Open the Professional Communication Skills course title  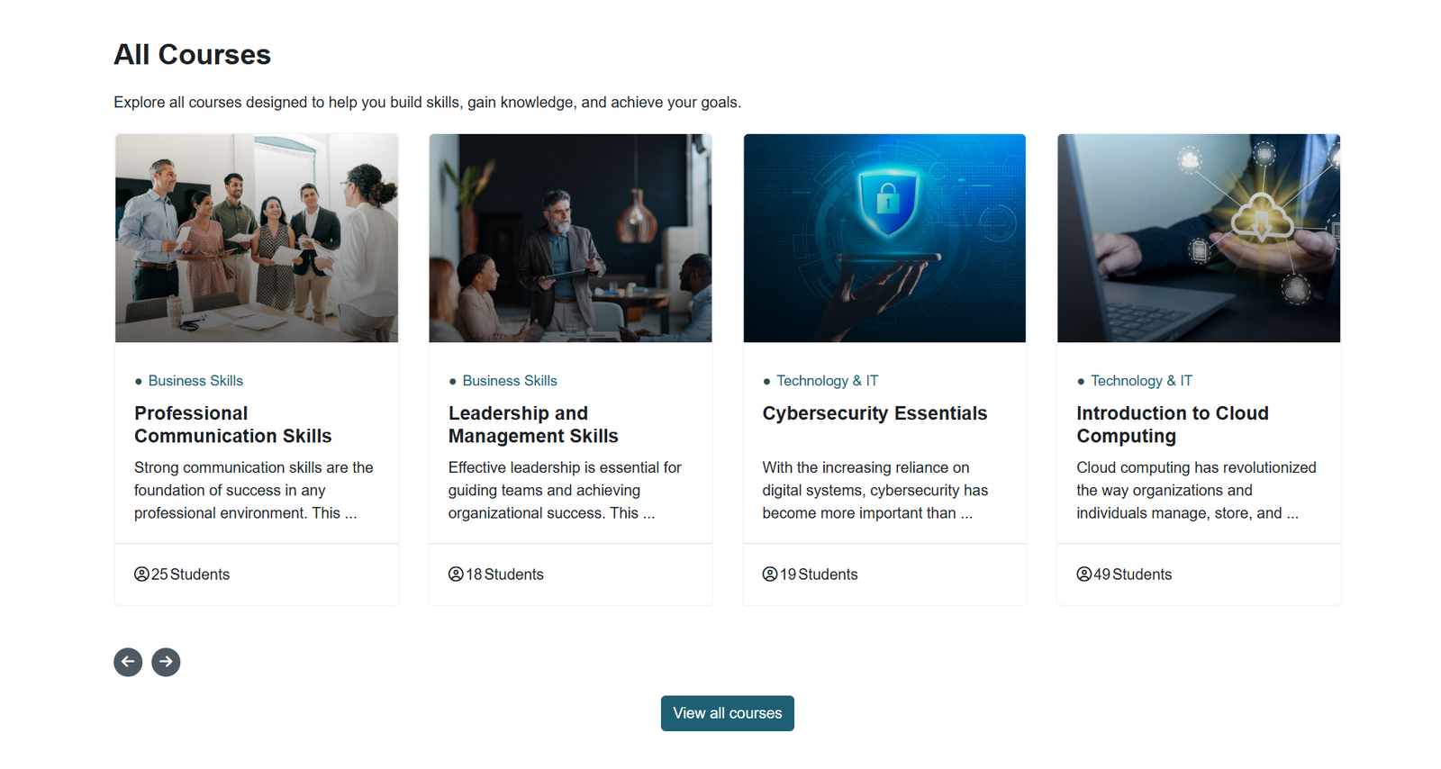tap(232, 424)
